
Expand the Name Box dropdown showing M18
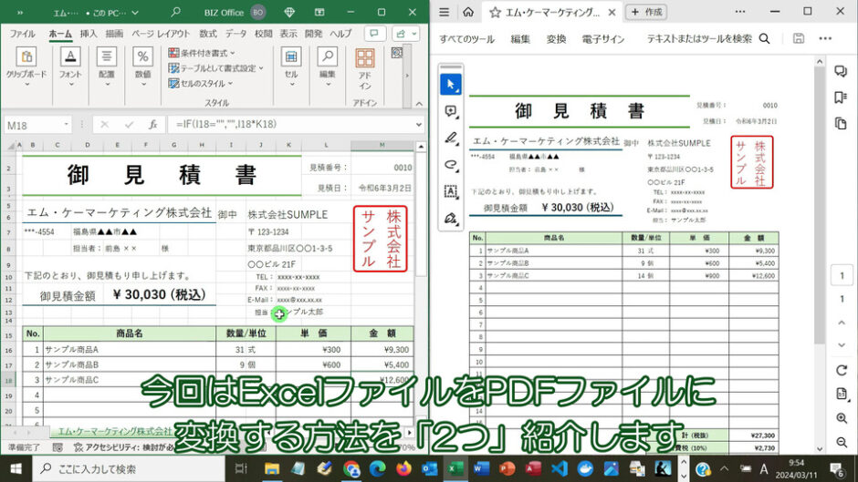pyautogui.click(x=67, y=125)
